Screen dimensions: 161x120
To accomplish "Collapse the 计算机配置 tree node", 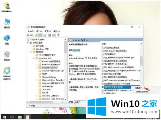I will pos(28,43).
